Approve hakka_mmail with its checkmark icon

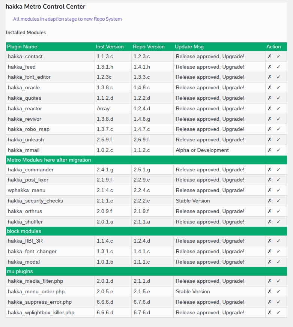(278, 150)
